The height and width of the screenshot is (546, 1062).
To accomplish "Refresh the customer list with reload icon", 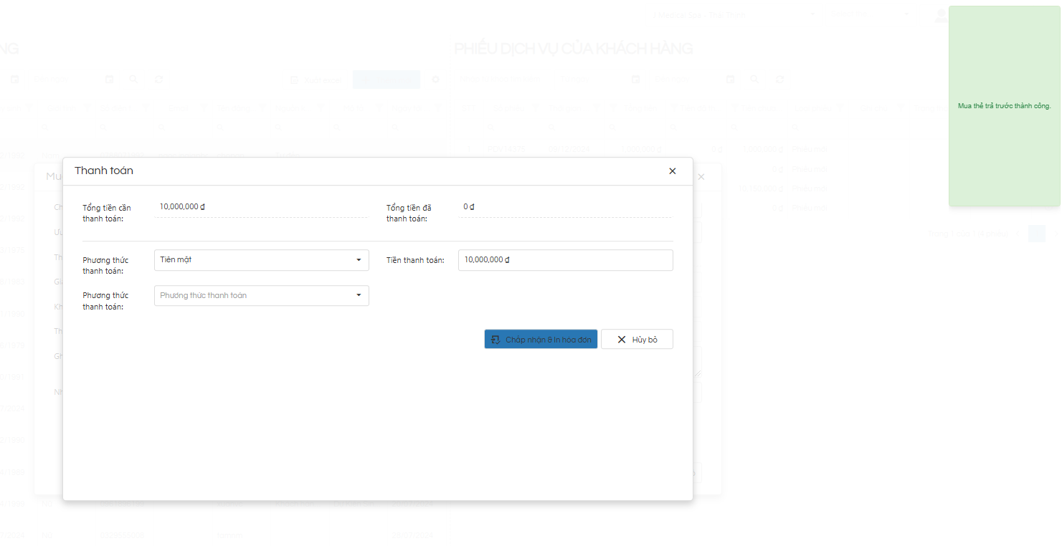I will (158, 80).
